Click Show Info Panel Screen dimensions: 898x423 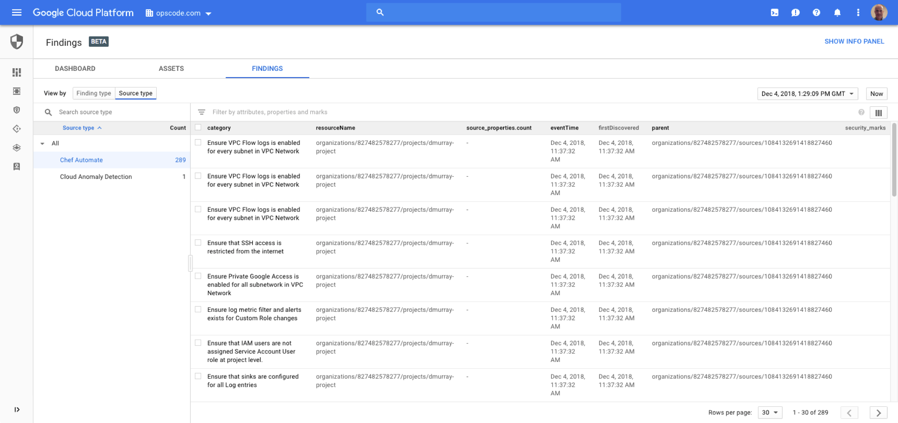pos(854,41)
